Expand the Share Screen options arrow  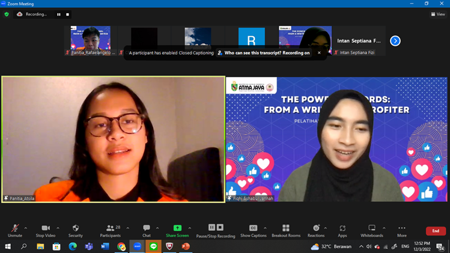[x=190, y=228]
